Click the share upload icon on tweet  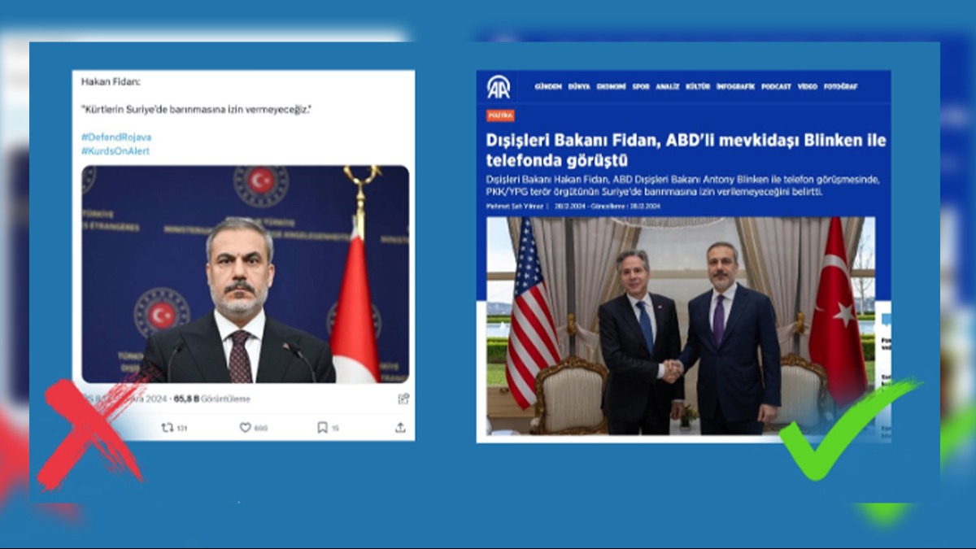pos(400,427)
